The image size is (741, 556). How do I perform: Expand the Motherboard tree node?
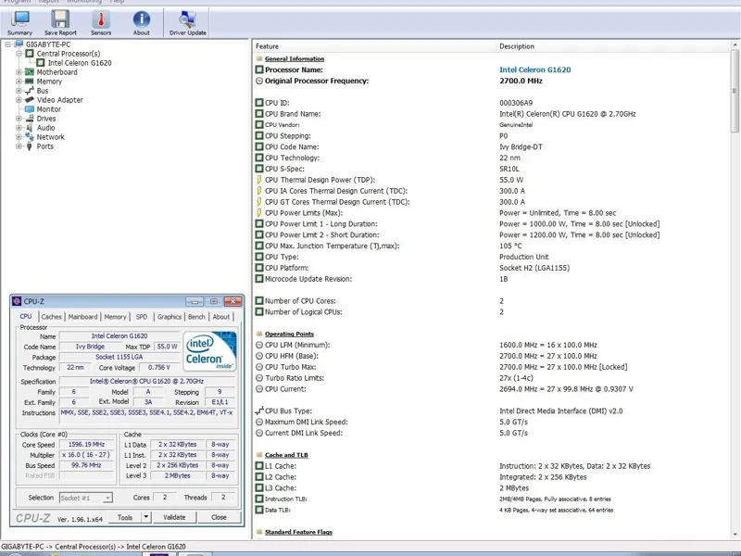coord(19,72)
